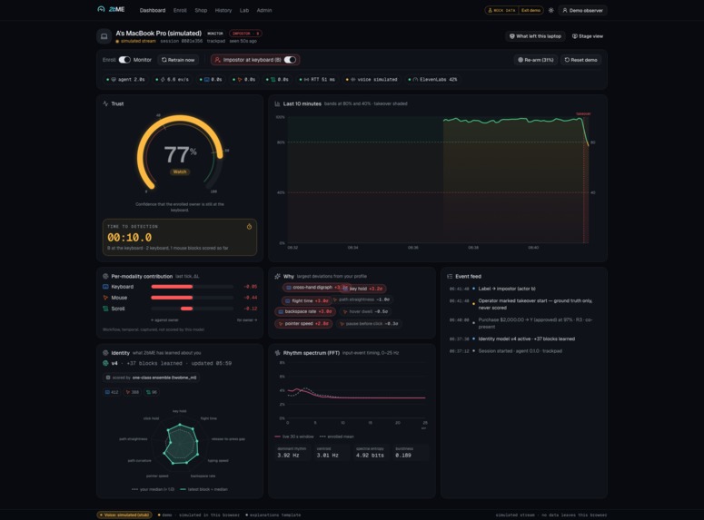Open the Demo observer account menu
This screenshot has width=704, height=520.
coord(582,10)
